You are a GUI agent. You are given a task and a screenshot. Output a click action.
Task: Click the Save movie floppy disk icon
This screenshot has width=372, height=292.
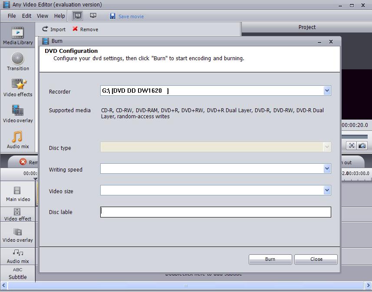pos(112,16)
